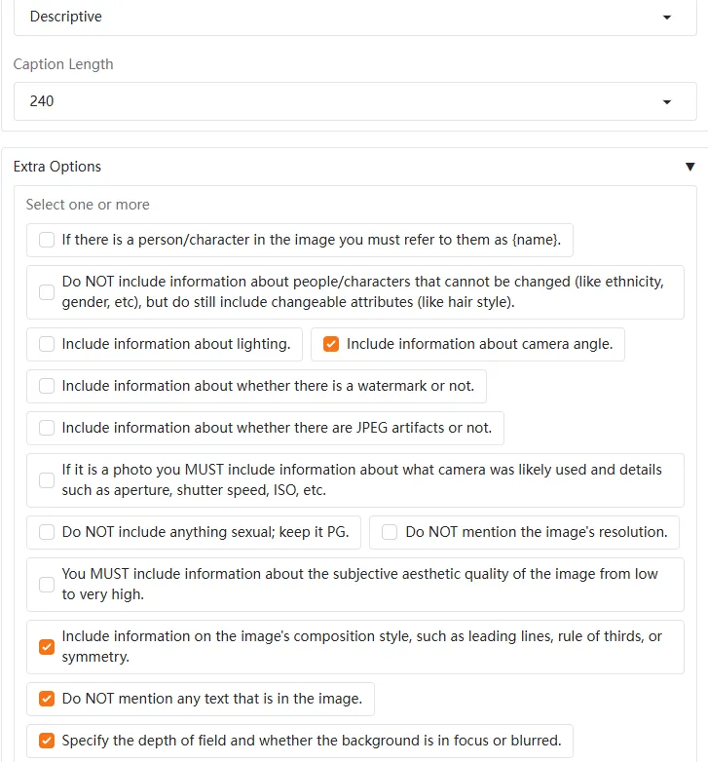Click the Caption Length label

click(x=63, y=64)
